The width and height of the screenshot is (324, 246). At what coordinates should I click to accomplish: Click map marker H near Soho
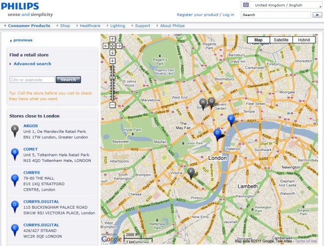(x=203, y=104)
